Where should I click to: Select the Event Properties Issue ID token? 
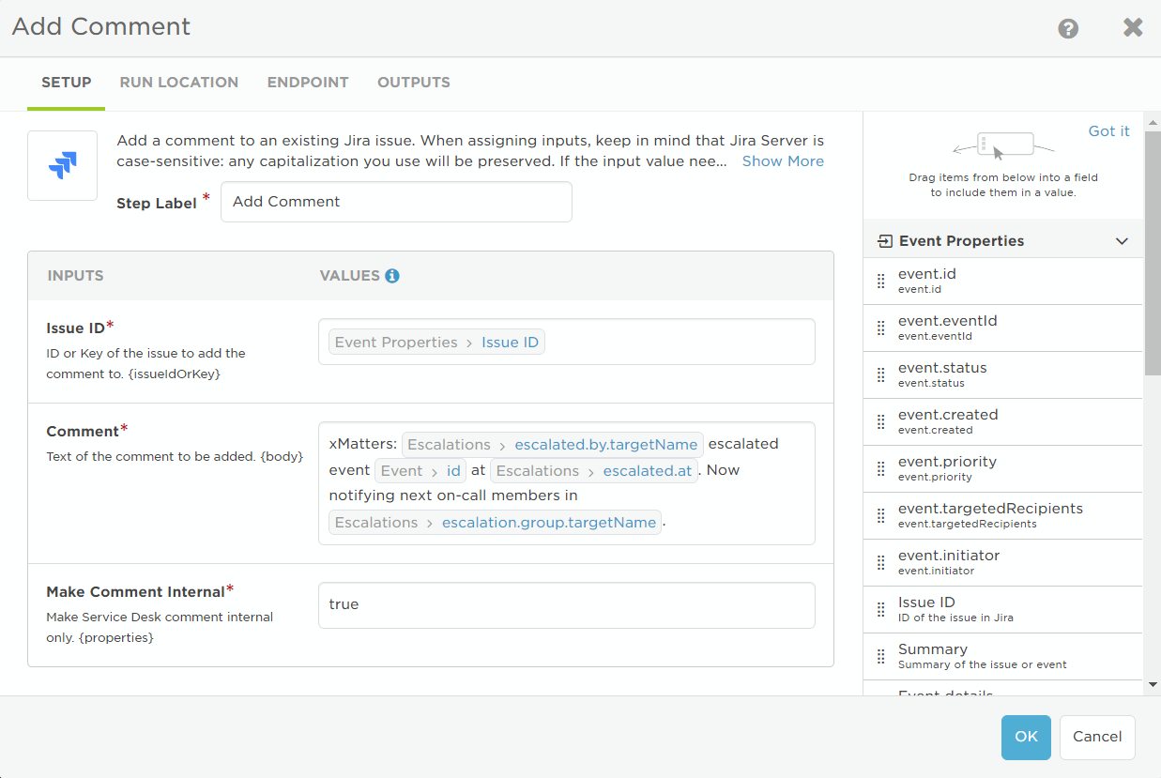(436, 343)
